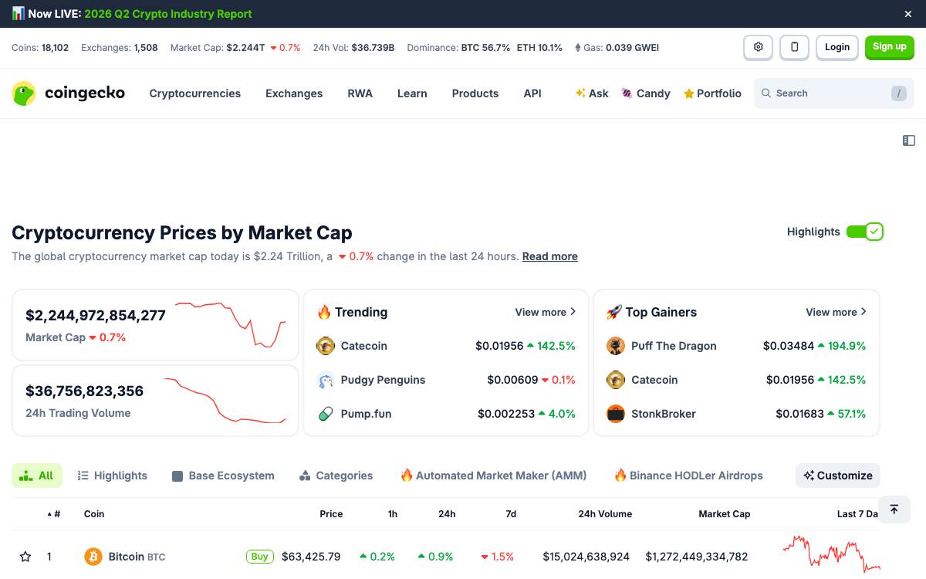Click the Pudgy Penguins coin icon
The height and width of the screenshot is (579, 926).
326,380
